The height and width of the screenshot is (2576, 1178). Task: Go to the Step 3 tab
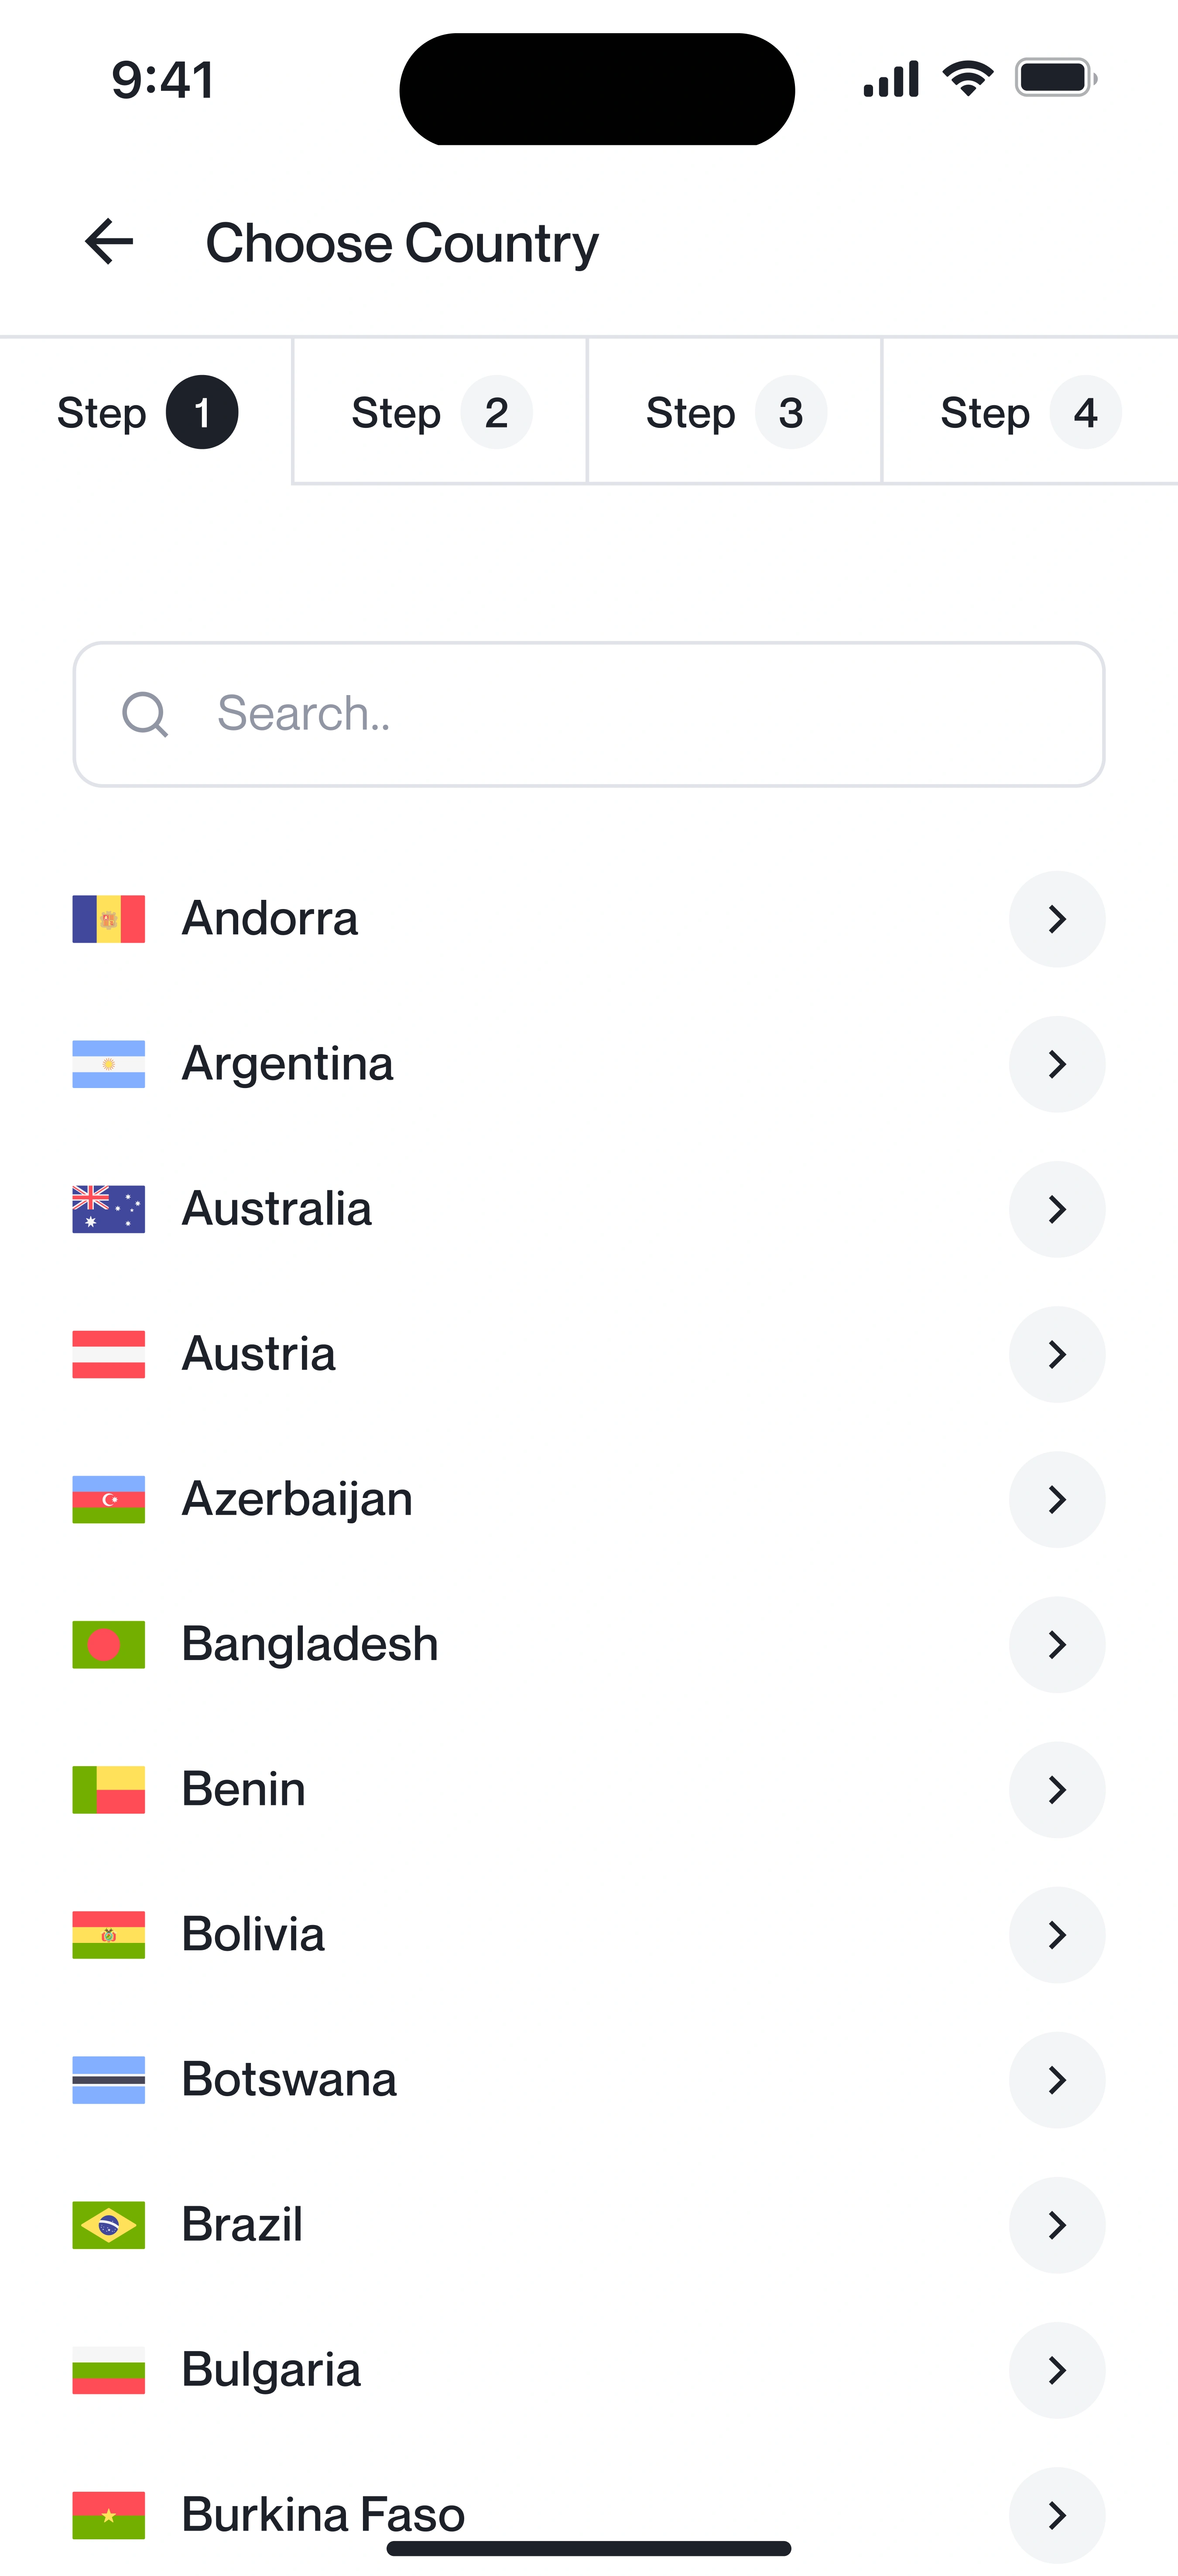pos(734,412)
